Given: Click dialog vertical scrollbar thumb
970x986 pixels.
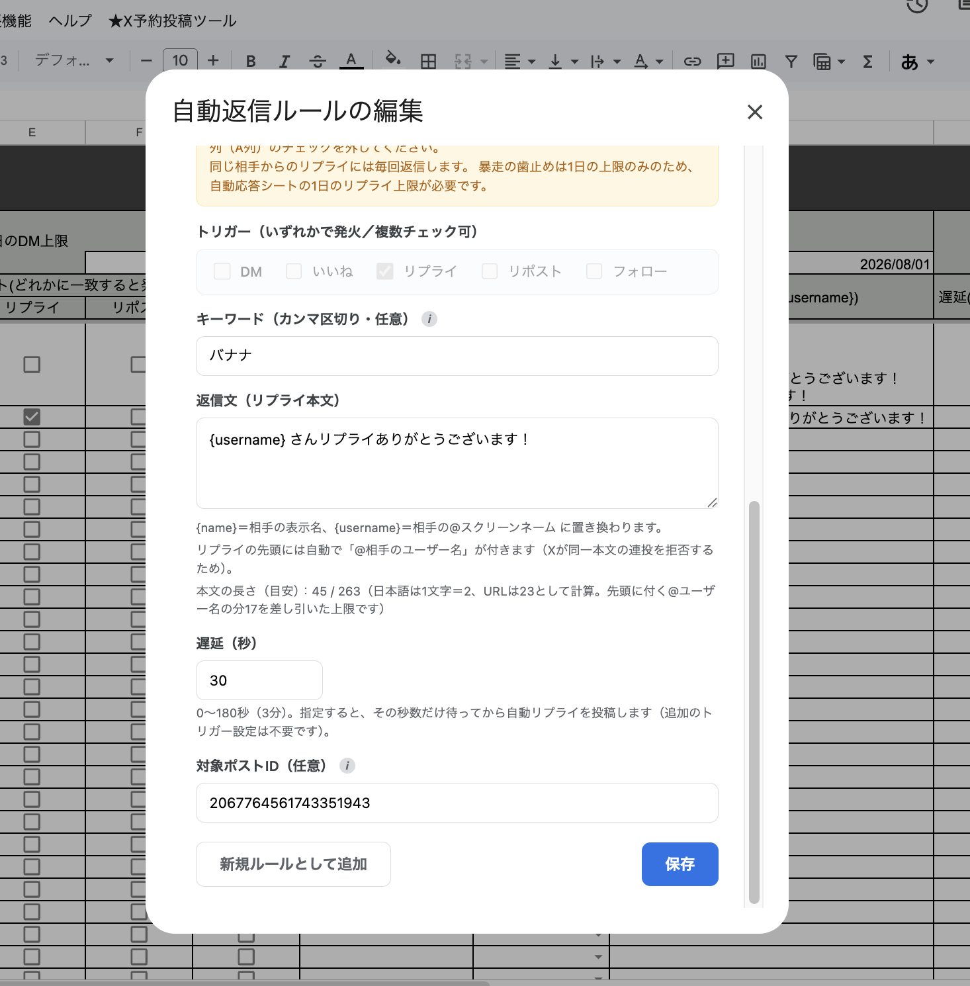Looking at the screenshot, I should click(754, 702).
